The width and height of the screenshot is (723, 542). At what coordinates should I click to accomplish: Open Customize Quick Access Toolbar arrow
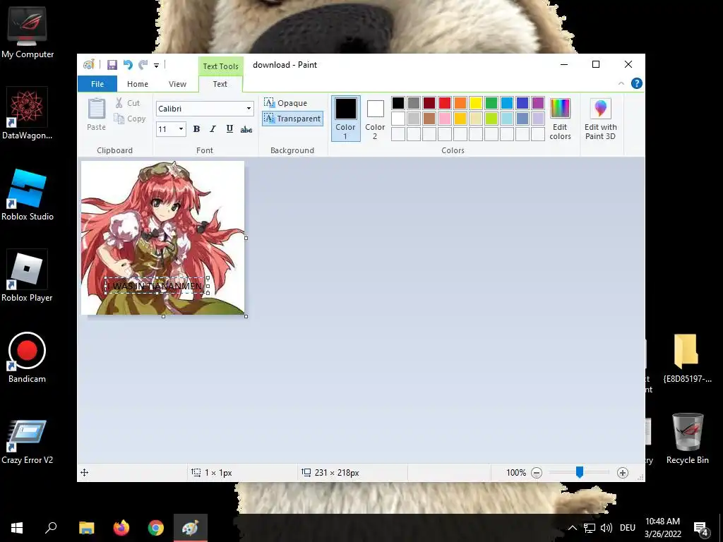(x=156, y=66)
